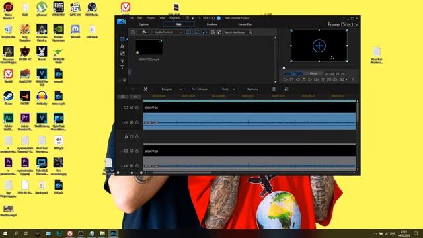Expand more rooms arrow at sidebar bottom
The image size is (423, 238).
tap(124, 80)
